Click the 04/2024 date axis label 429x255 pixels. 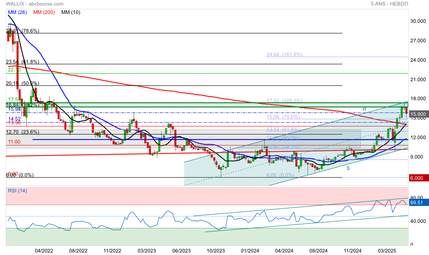pyautogui.click(x=284, y=251)
